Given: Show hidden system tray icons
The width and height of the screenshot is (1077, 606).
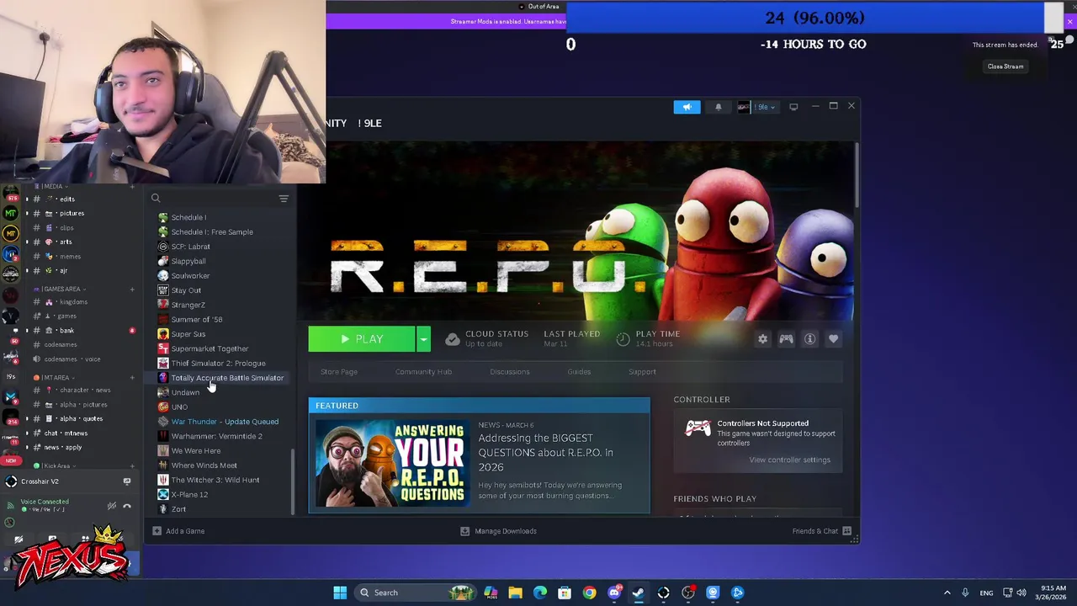Looking at the screenshot, I should (947, 593).
